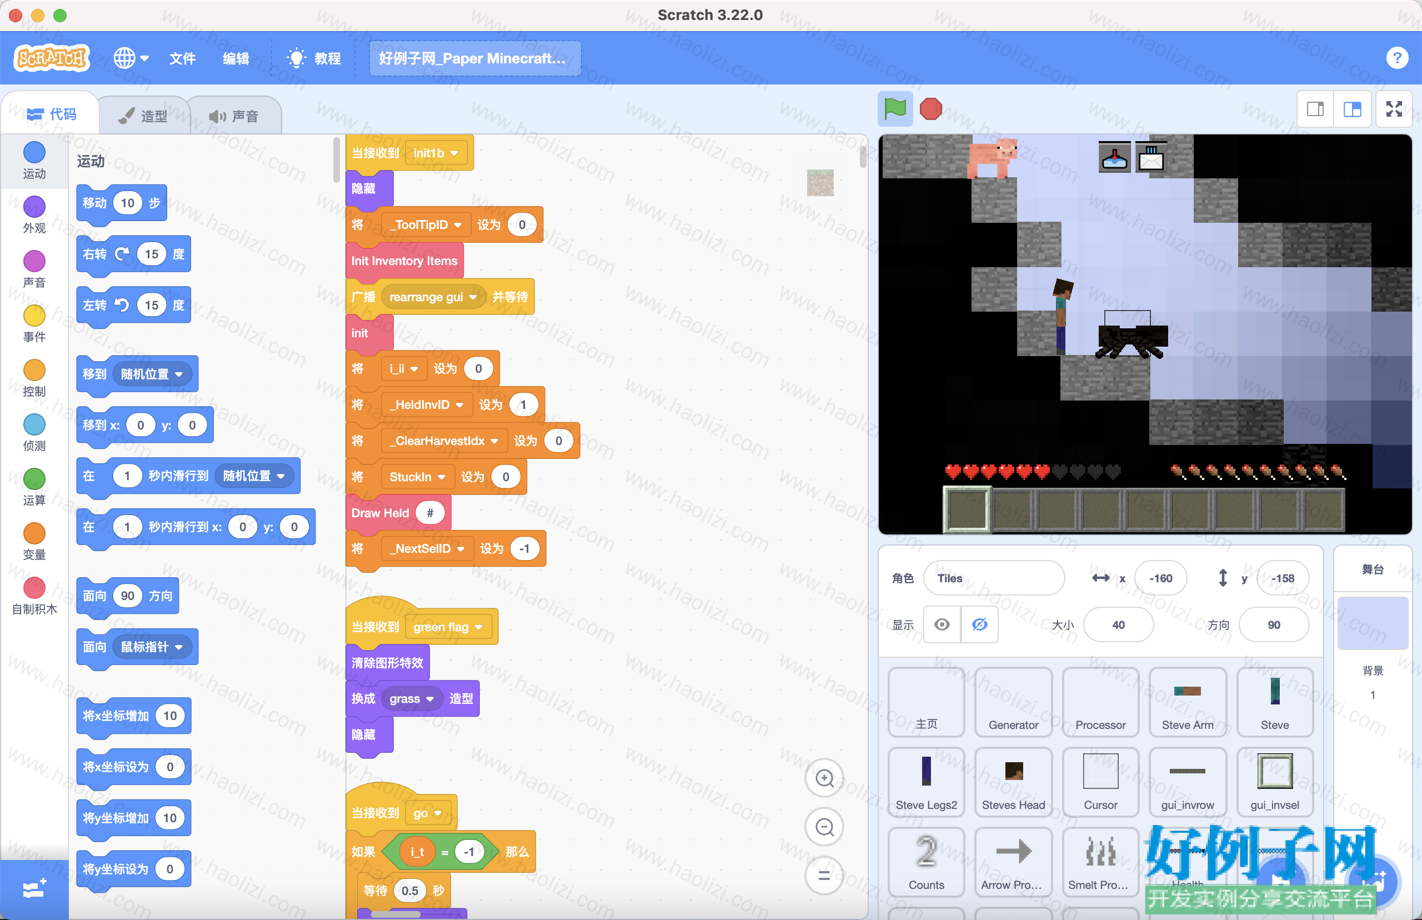The width and height of the screenshot is (1422, 920).
Task: Open the help question mark button
Action: click(1397, 58)
